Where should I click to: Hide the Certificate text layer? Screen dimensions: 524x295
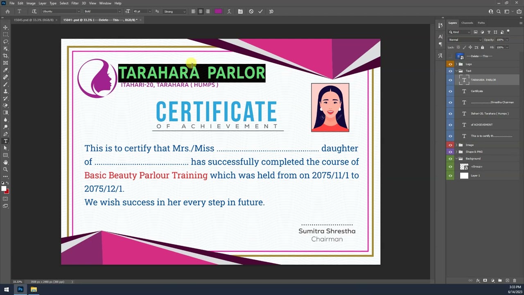coord(450,91)
